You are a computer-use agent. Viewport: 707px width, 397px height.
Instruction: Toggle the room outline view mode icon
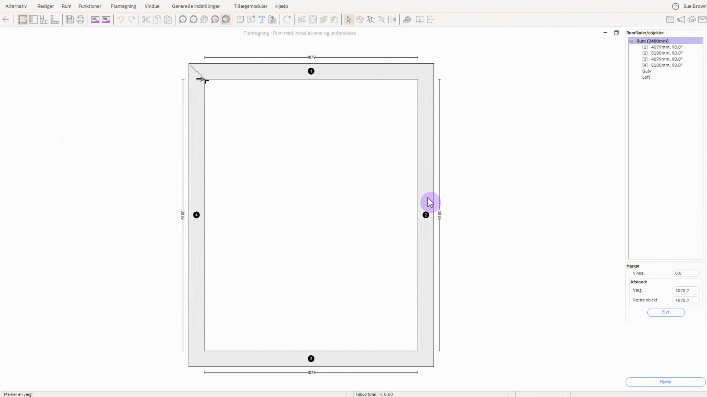(x=23, y=19)
